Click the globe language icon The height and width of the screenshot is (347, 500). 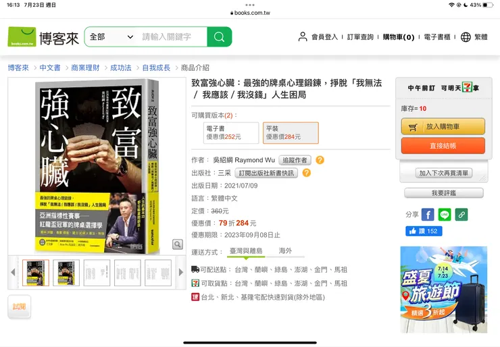[x=466, y=37]
